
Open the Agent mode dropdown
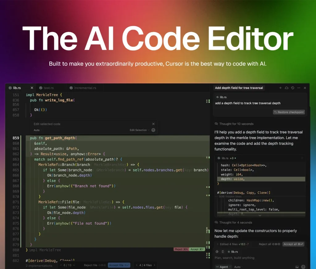click(x=223, y=267)
